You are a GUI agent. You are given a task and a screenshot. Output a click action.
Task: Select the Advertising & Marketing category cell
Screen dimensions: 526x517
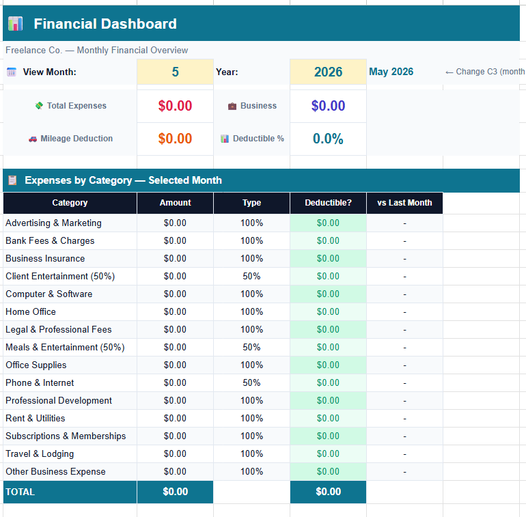pyautogui.click(x=70, y=223)
